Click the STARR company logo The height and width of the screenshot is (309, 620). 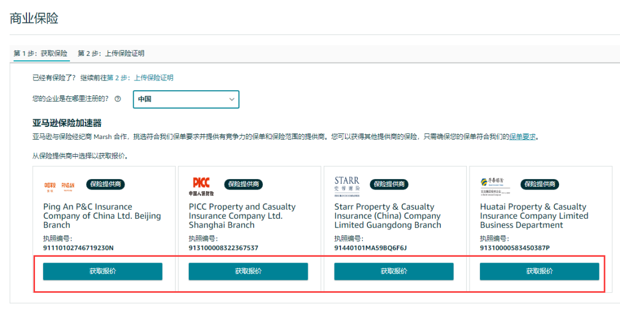pos(347,186)
